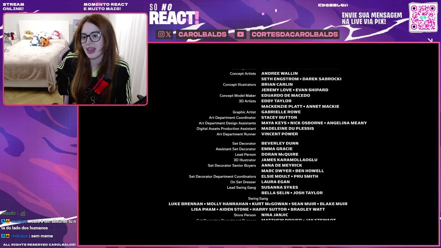Click the badge icons before 'rniklaus : sem meme'

(x=5, y=236)
